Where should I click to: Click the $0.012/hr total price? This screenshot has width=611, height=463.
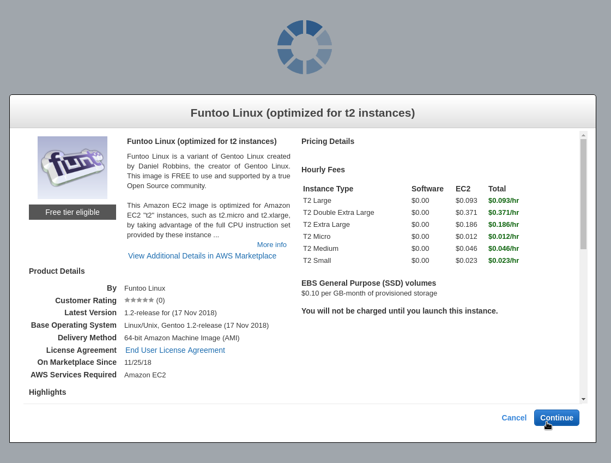[504, 237]
